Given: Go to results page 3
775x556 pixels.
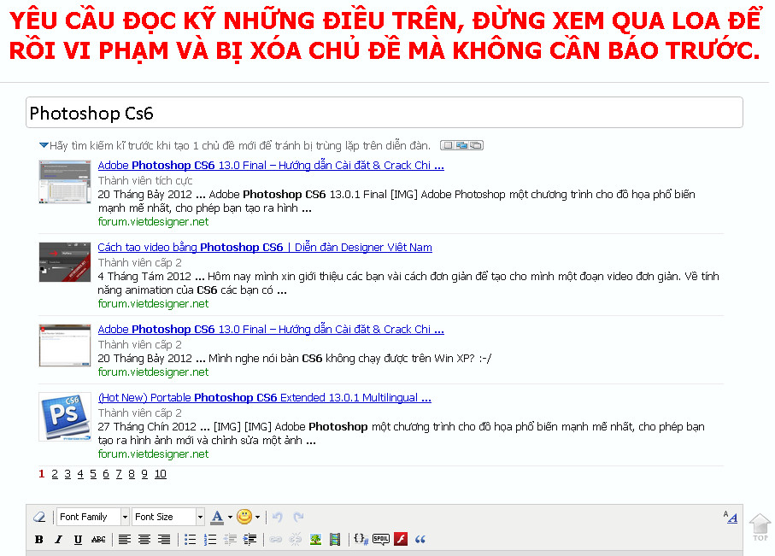Looking at the screenshot, I should point(68,474).
